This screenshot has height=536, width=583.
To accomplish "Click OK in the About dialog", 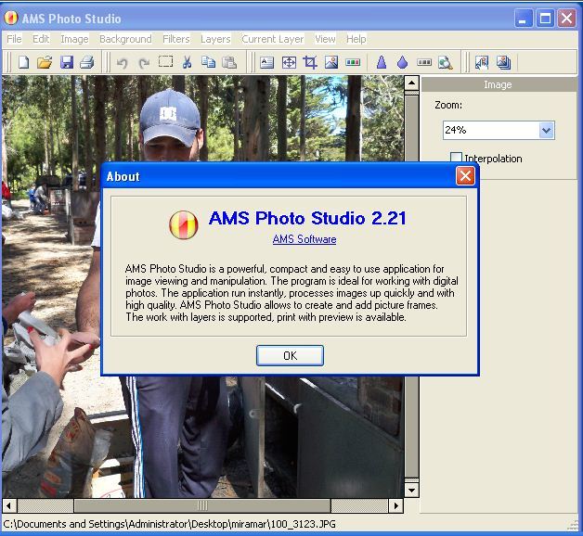I will [x=290, y=355].
